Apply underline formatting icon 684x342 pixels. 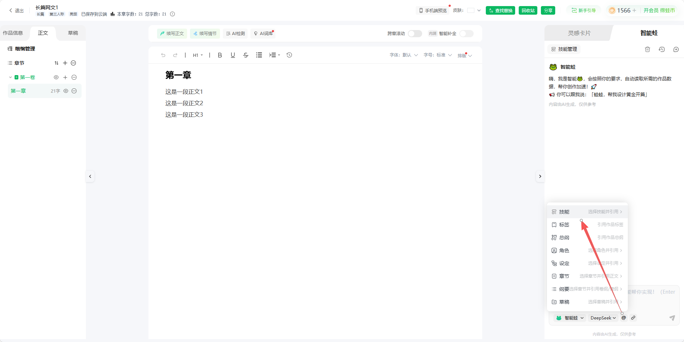[x=233, y=55]
